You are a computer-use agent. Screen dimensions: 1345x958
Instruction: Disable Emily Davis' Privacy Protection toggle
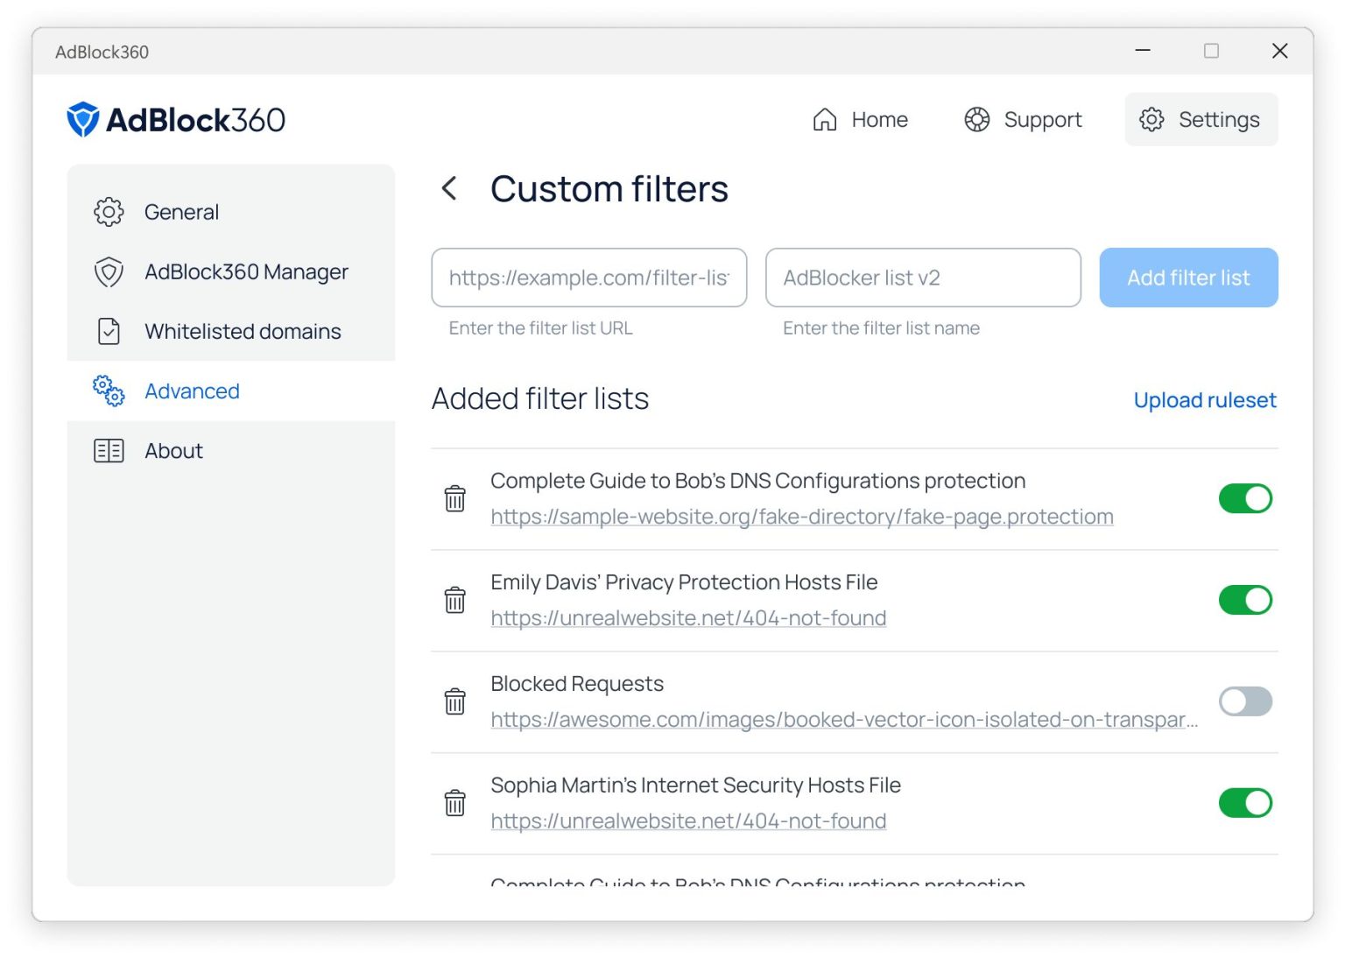pos(1245,599)
